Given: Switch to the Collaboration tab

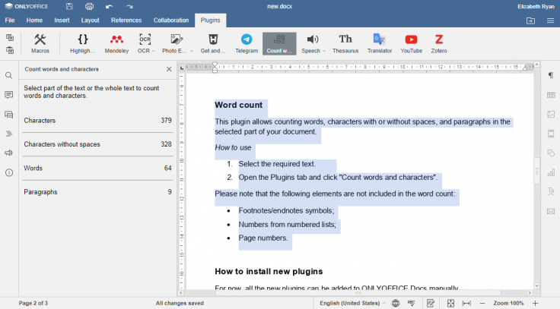Looking at the screenshot, I should 171,20.
